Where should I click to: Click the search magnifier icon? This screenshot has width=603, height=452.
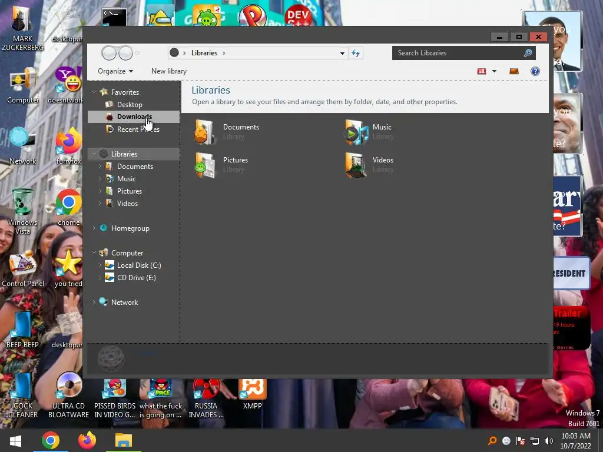[x=528, y=53]
